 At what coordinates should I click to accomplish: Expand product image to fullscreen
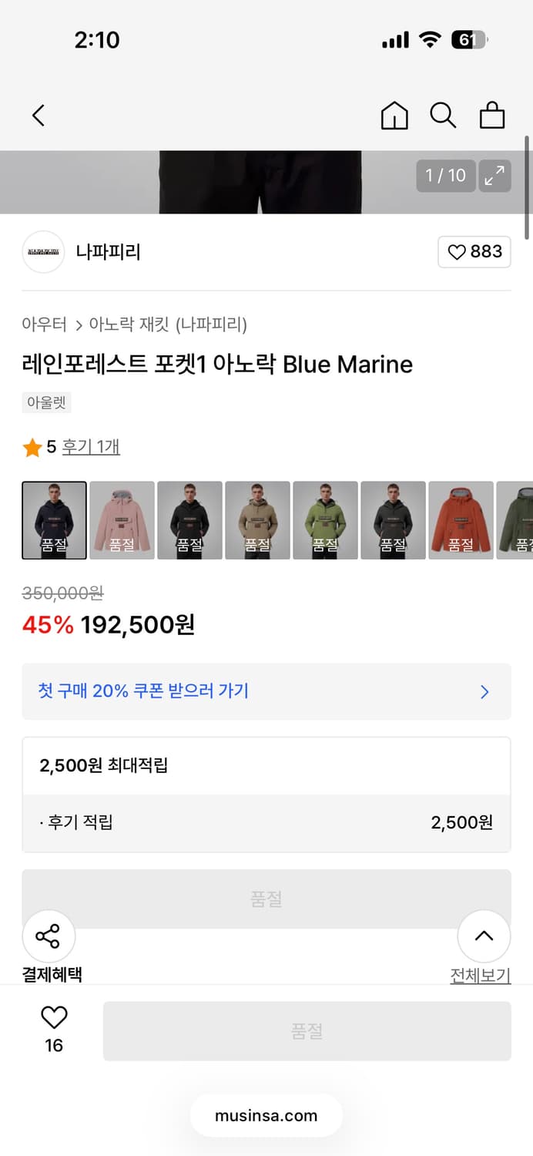(494, 175)
